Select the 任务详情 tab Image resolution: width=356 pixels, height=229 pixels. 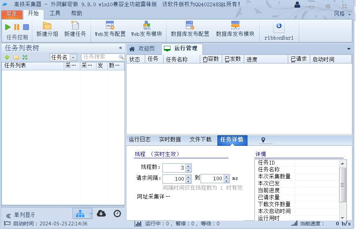point(232,140)
